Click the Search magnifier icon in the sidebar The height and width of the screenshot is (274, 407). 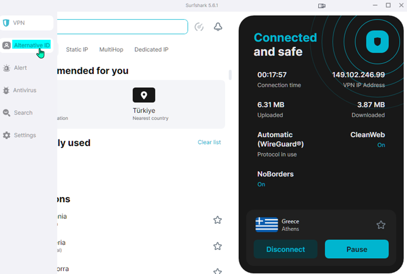coord(7,113)
